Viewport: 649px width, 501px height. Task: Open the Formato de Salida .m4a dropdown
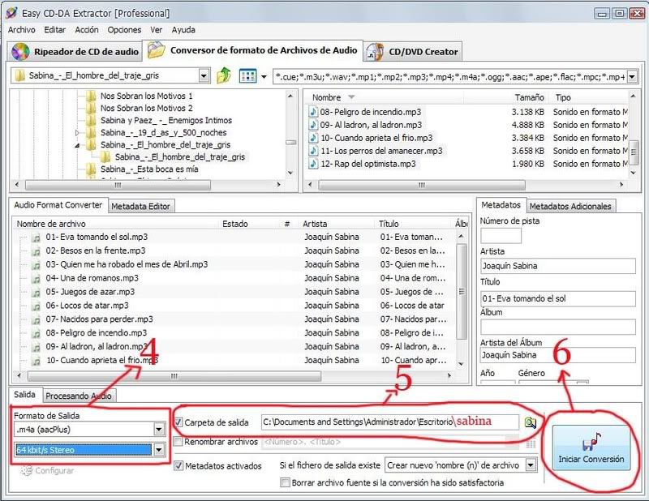(x=159, y=430)
